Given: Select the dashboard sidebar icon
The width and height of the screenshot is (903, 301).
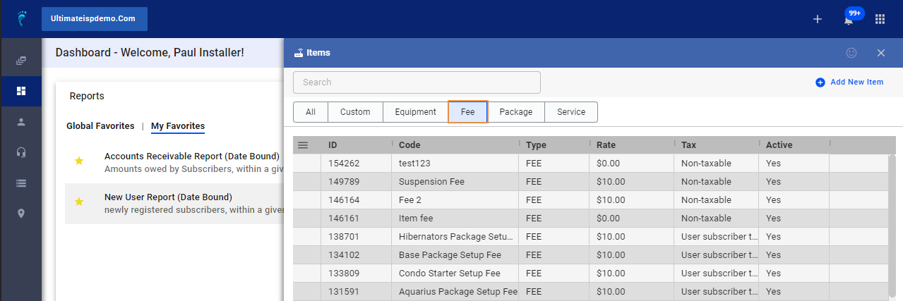Looking at the screenshot, I should [21, 91].
